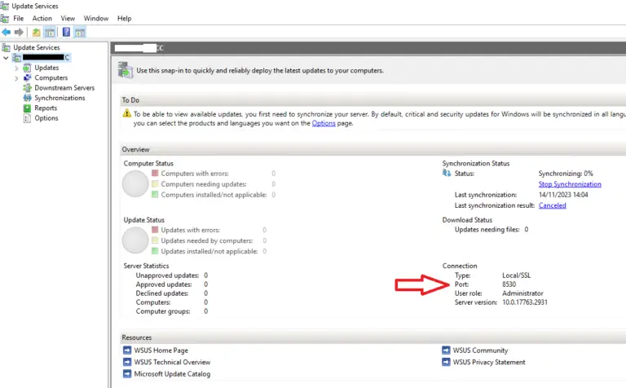Click the Help icon in the toolbar
This screenshot has height=388, width=626.
65,32
